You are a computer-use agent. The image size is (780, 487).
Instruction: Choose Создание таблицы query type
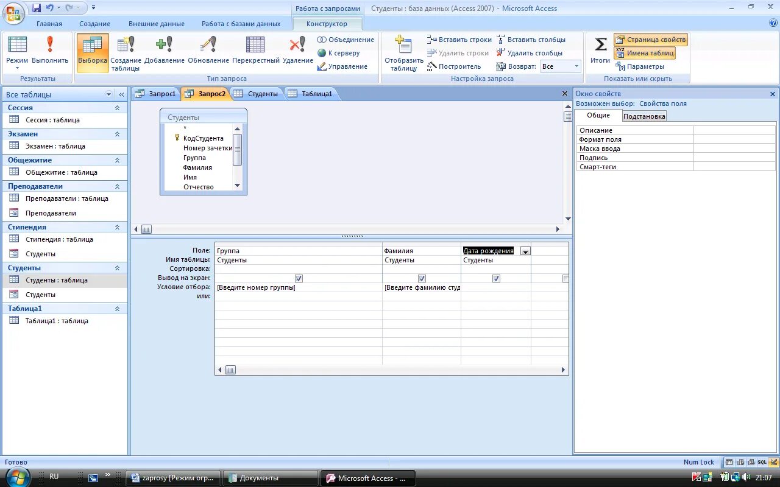pyautogui.click(x=126, y=54)
